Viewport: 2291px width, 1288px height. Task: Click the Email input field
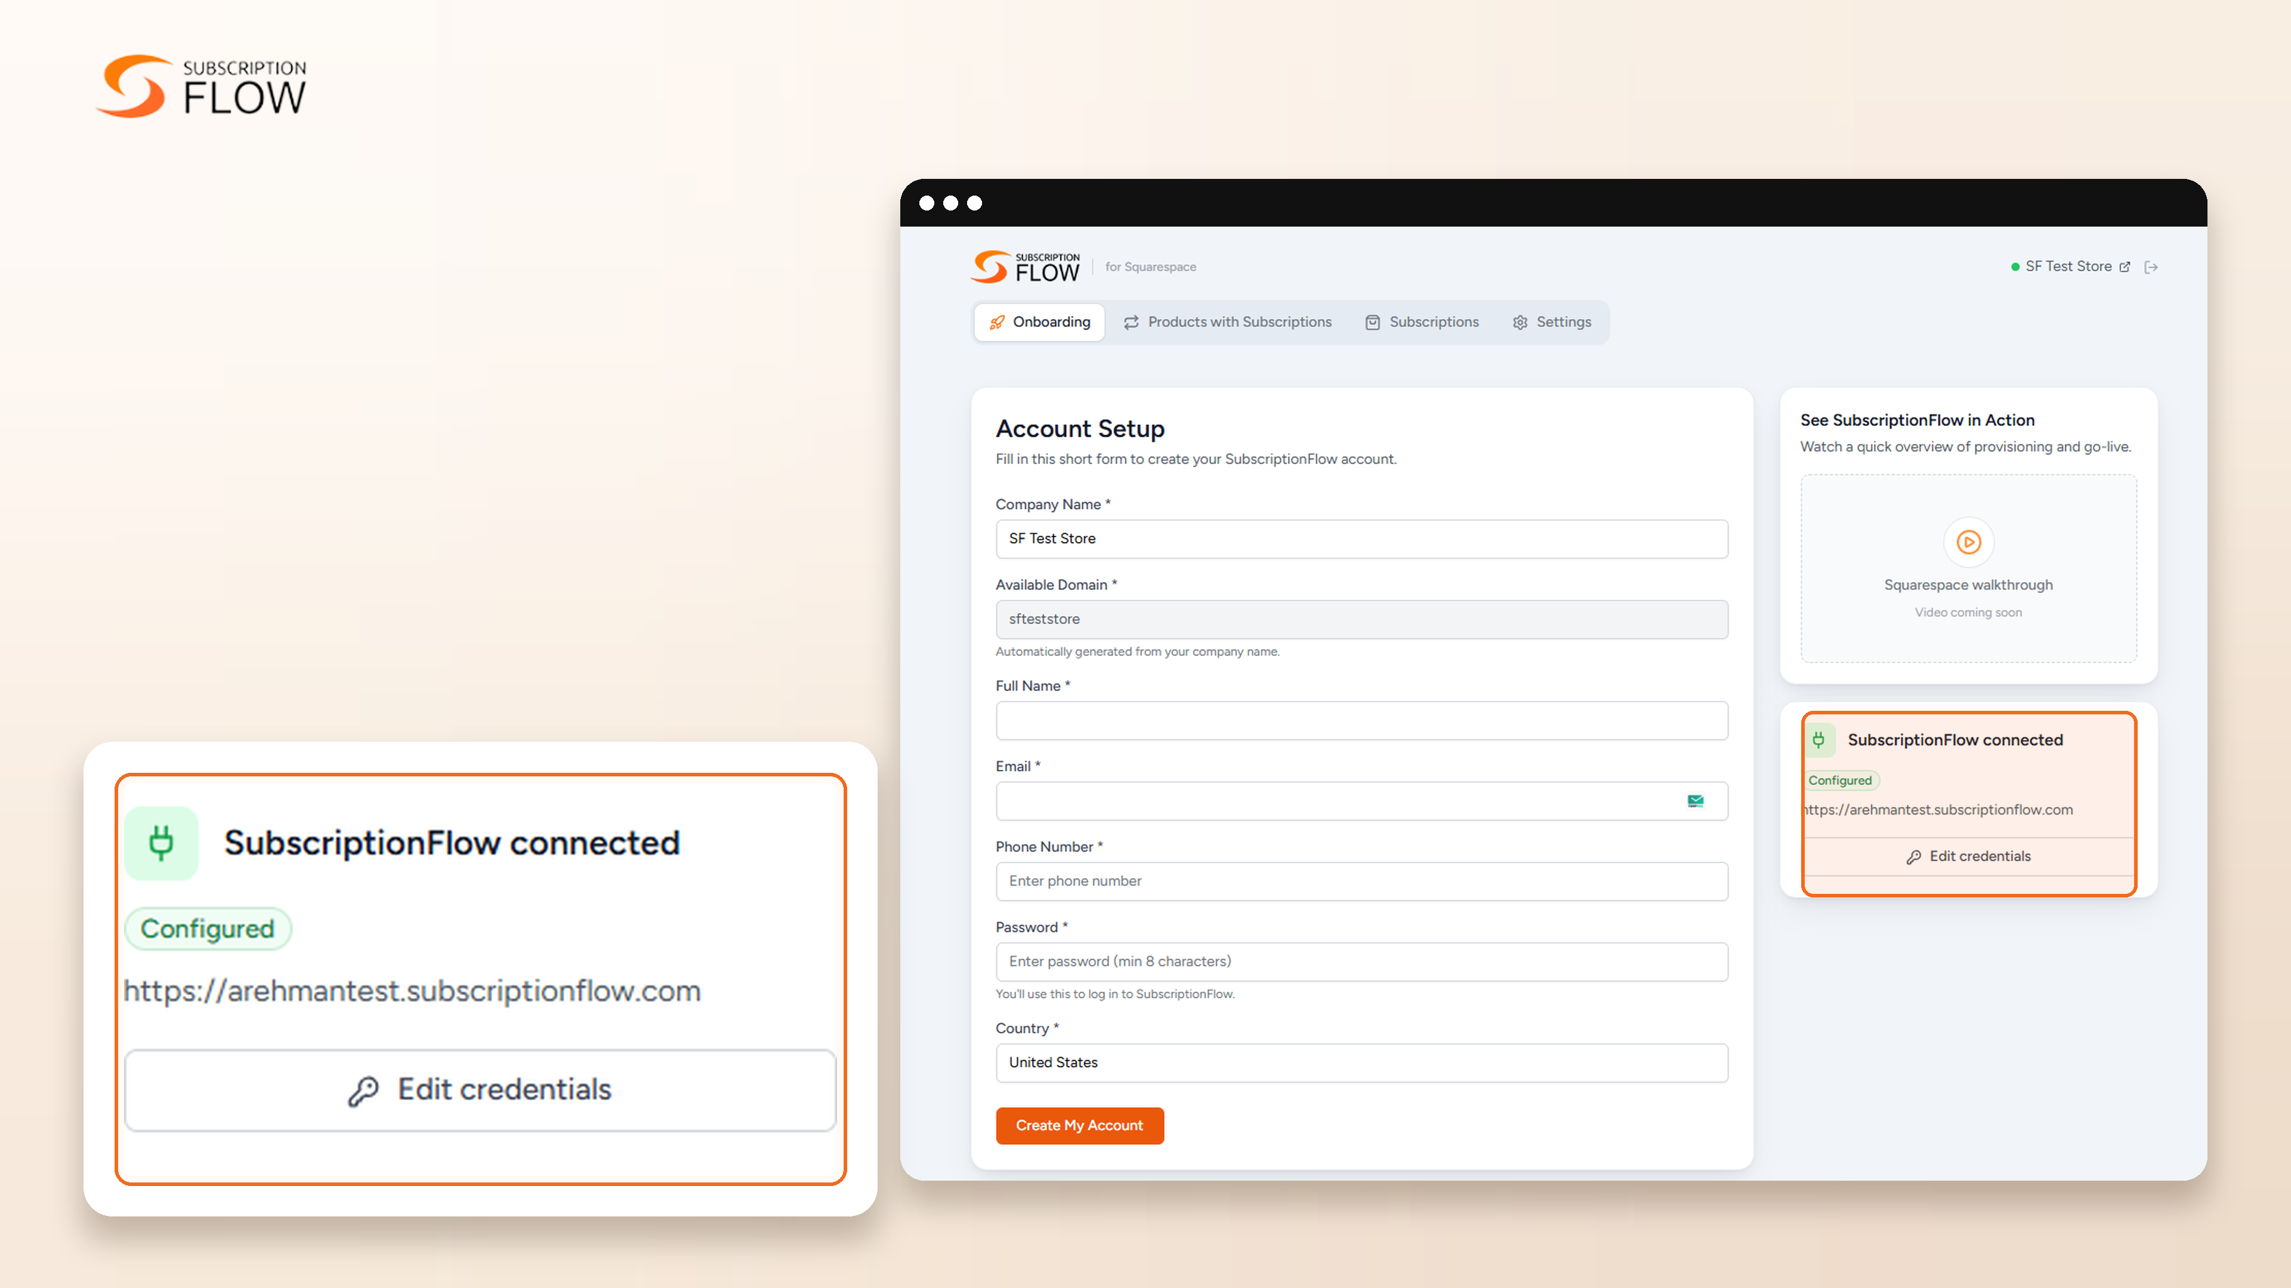pyautogui.click(x=1361, y=801)
